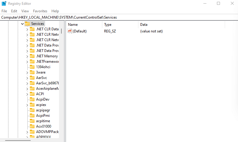Click the AarSvc_b6967 folder icon

click(x=32, y=83)
